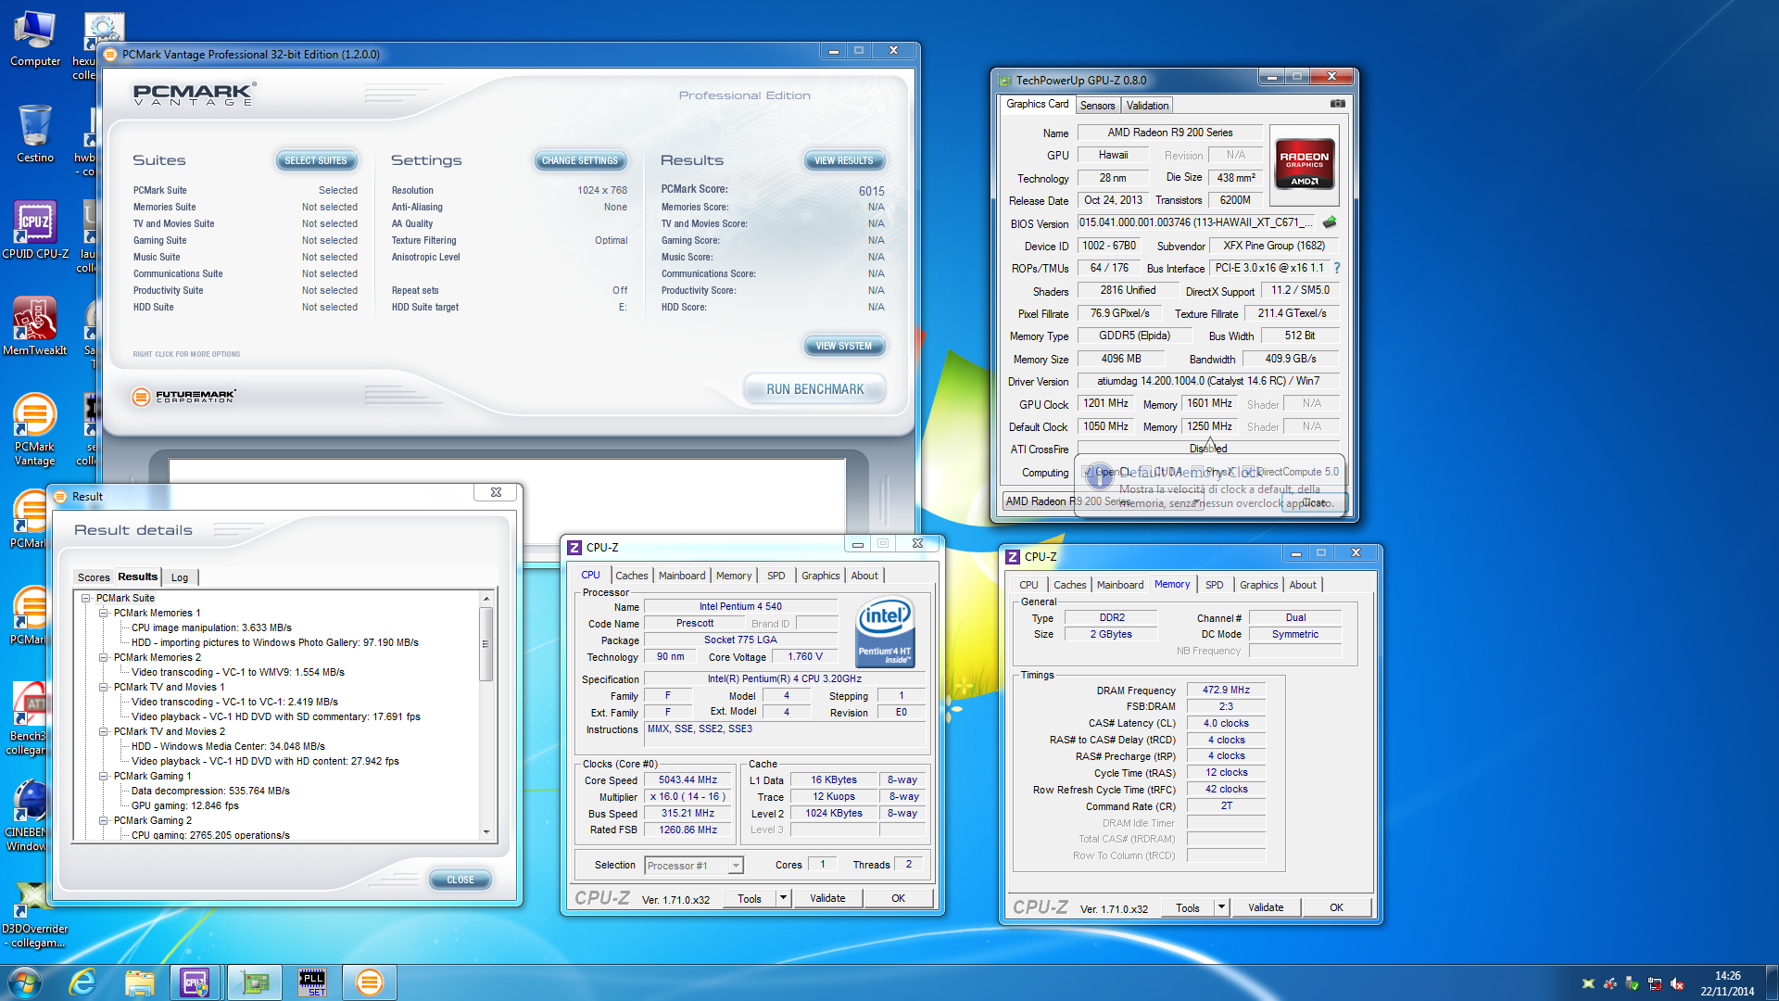Click the GPU-Z BIOS save chip icon
This screenshot has height=1001, width=1779.
[1330, 222]
